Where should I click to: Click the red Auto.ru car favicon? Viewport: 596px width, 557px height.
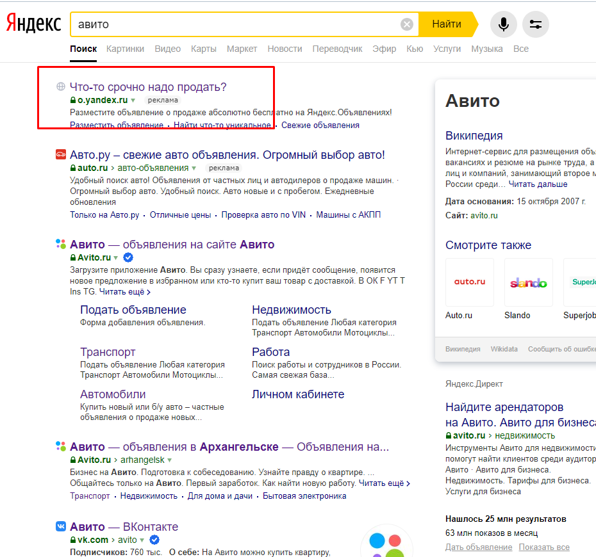(x=60, y=154)
